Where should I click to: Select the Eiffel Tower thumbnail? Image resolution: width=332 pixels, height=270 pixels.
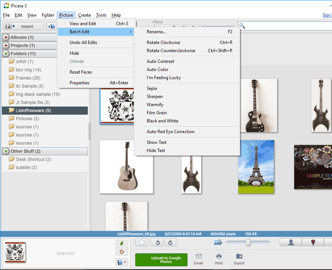(256, 167)
